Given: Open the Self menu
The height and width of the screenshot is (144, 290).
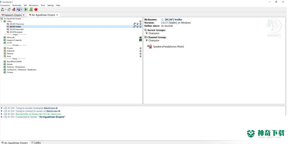Looking at the screenshot, I should click(x=25, y=5).
